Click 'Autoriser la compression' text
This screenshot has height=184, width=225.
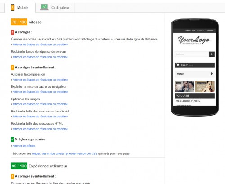tap(28, 74)
